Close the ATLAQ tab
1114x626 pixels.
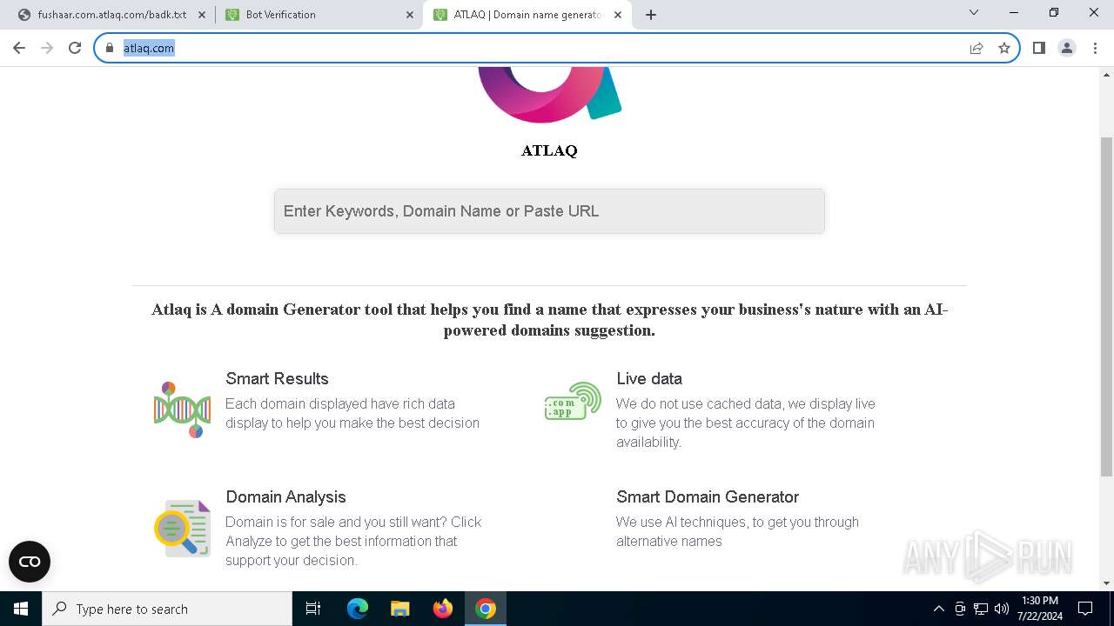tap(618, 15)
